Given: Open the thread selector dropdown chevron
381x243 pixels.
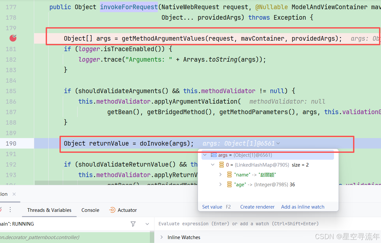Looking at the screenshot, I should (x=147, y=224).
